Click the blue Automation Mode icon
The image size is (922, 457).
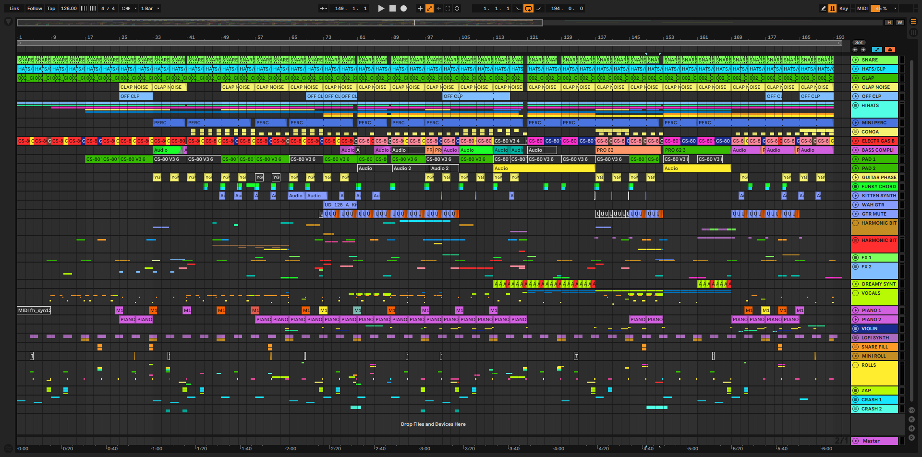877,50
